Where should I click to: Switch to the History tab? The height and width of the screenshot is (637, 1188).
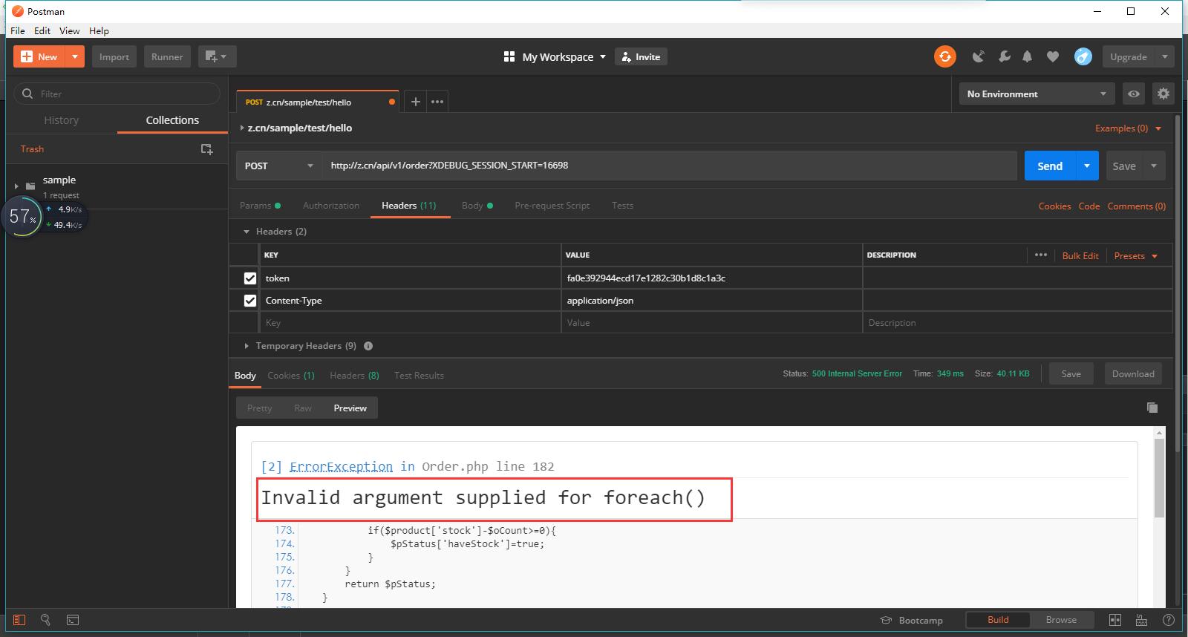(x=61, y=120)
